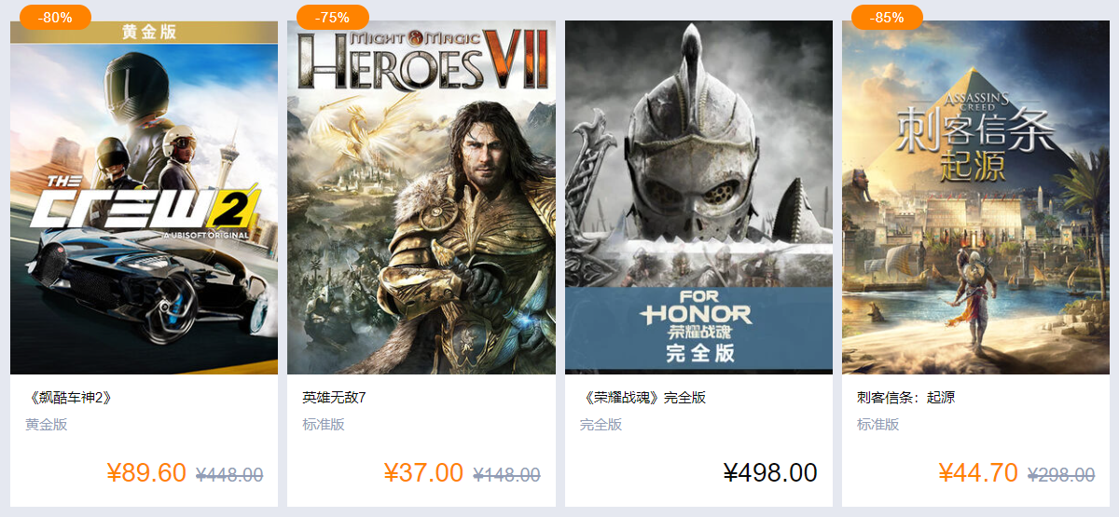Open the 刺客信条：起源 title link
Image resolution: width=1119 pixels, height=517 pixels.
coord(905,398)
